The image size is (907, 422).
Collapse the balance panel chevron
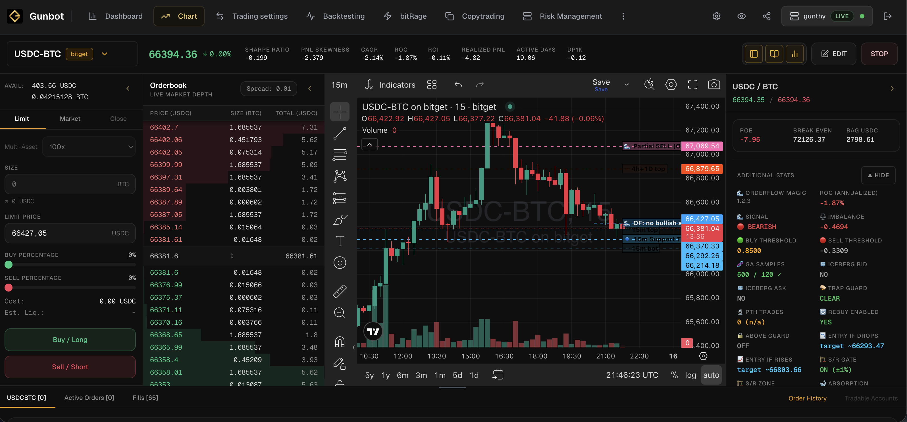click(128, 88)
